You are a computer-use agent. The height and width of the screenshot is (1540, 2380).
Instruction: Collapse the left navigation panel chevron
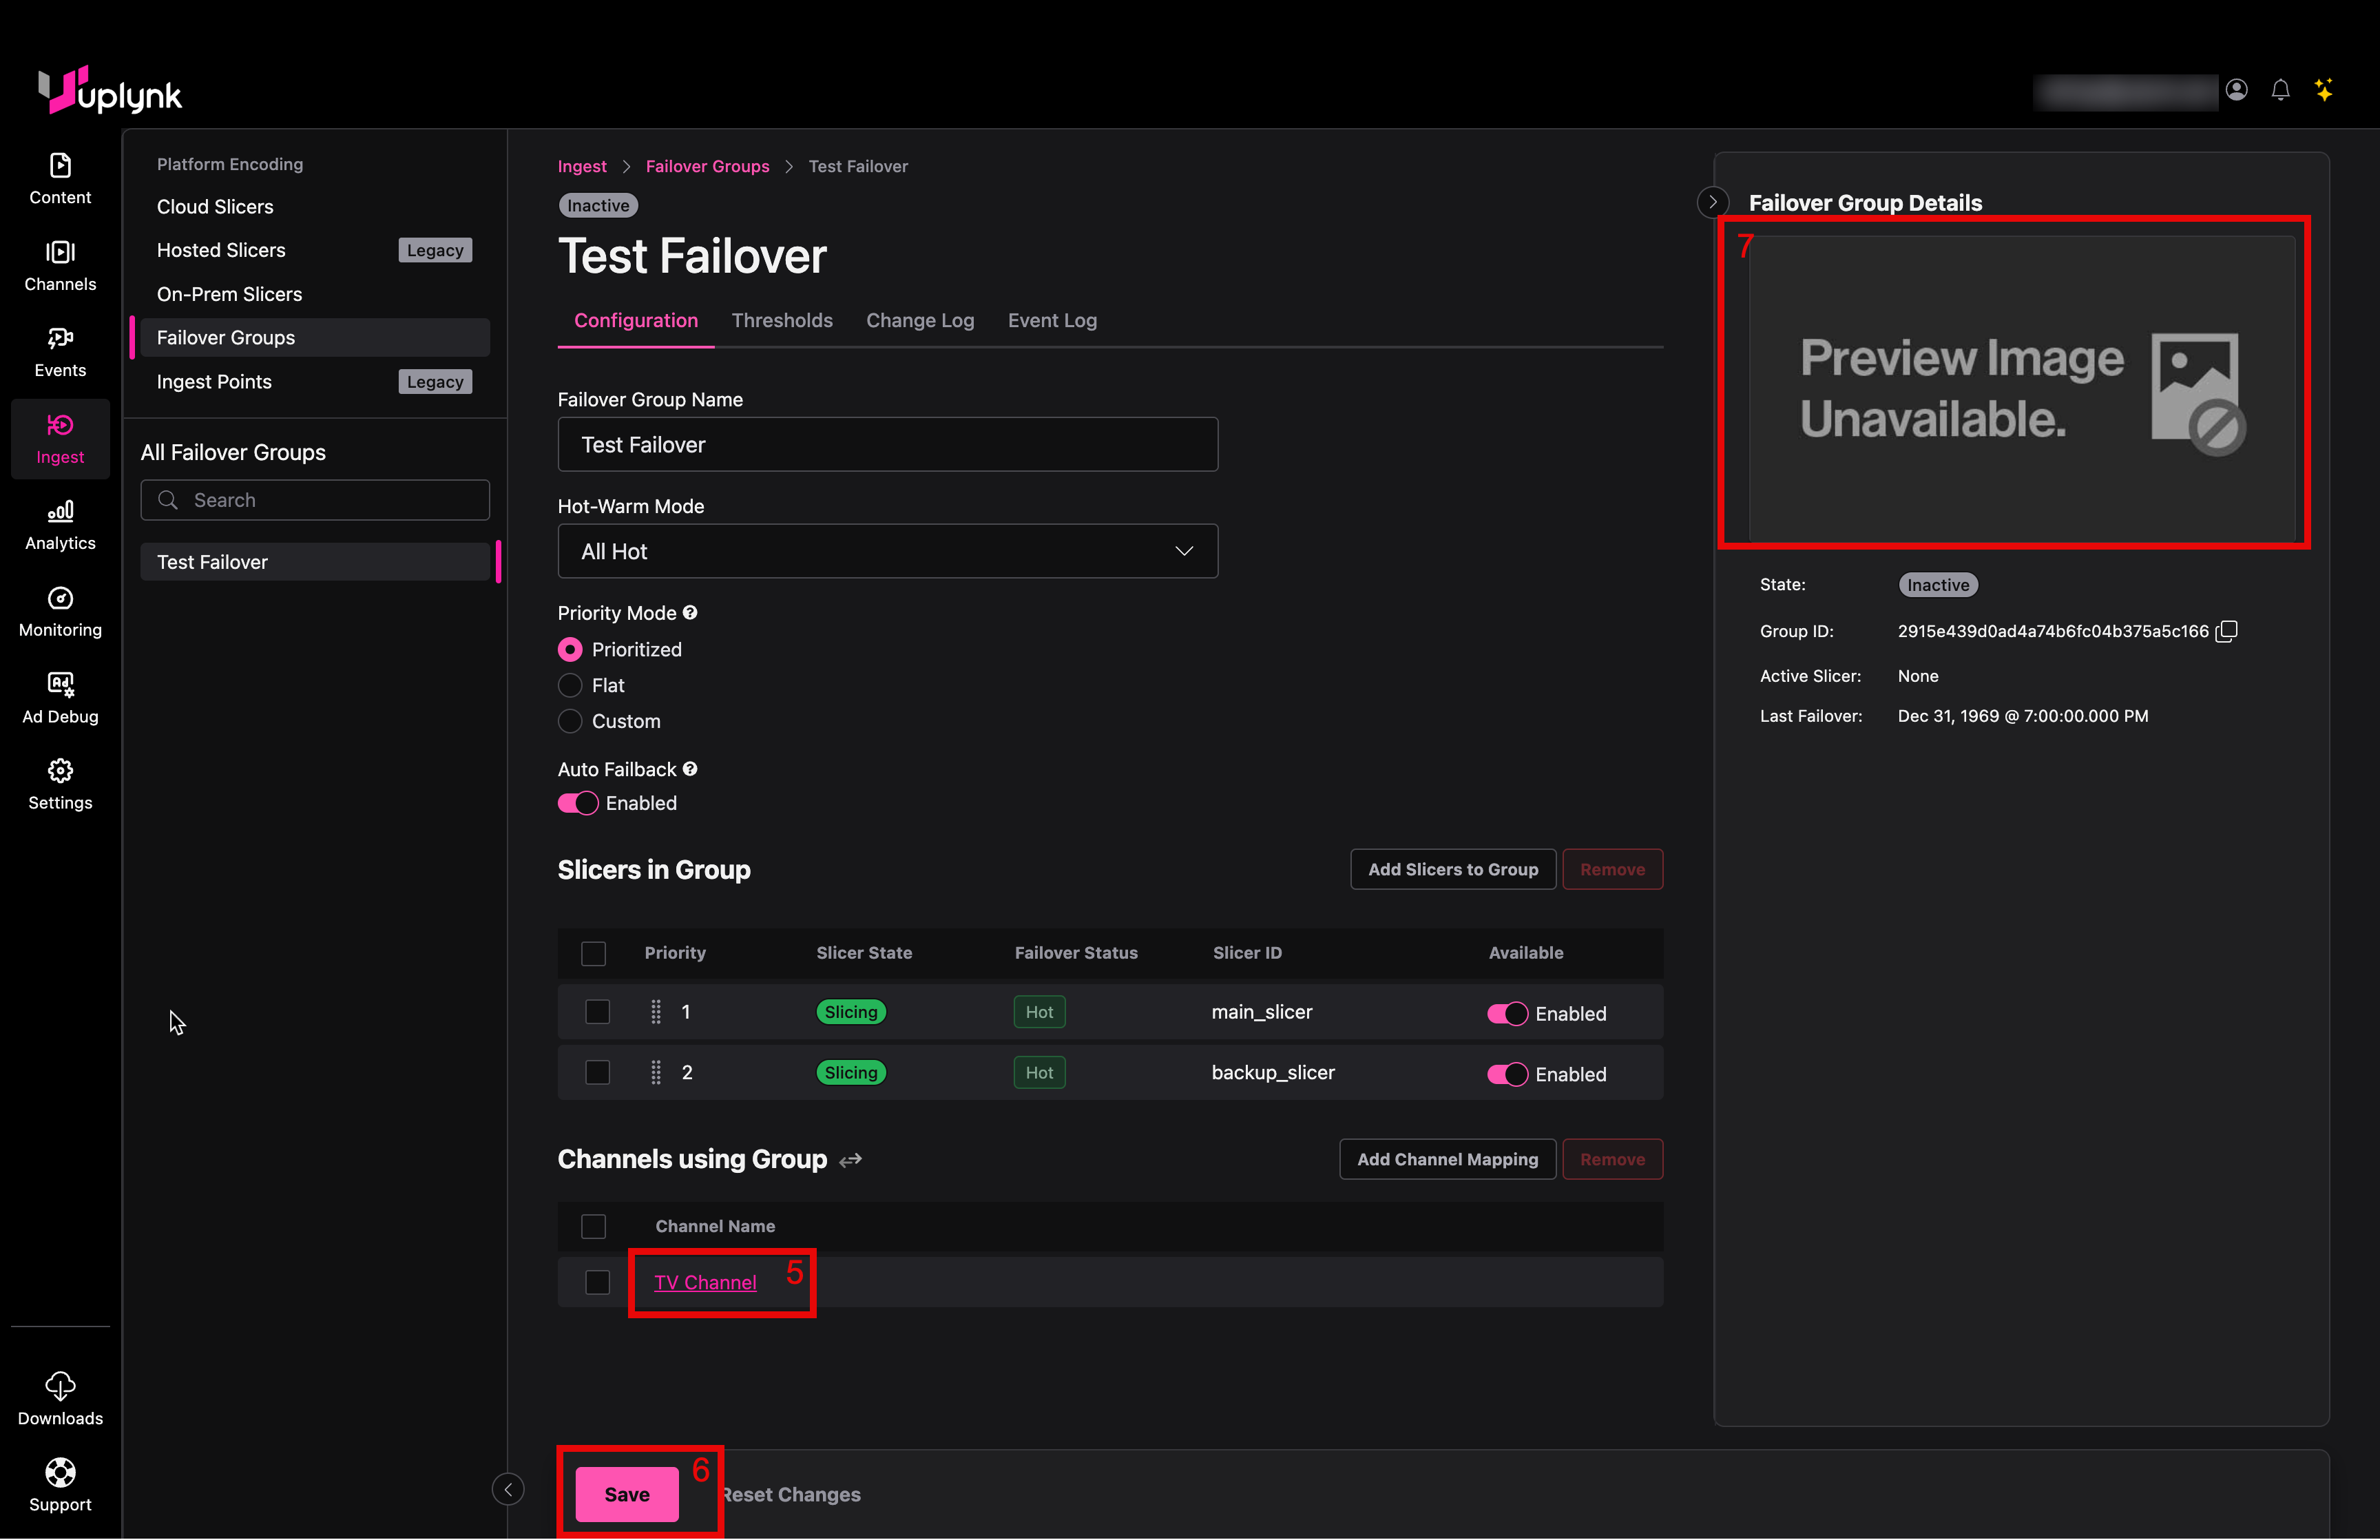(508, 1489)
